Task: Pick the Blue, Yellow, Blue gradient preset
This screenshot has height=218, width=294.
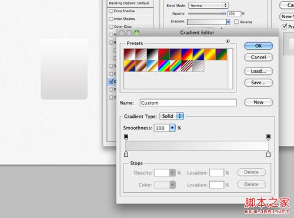Action: 198,54
